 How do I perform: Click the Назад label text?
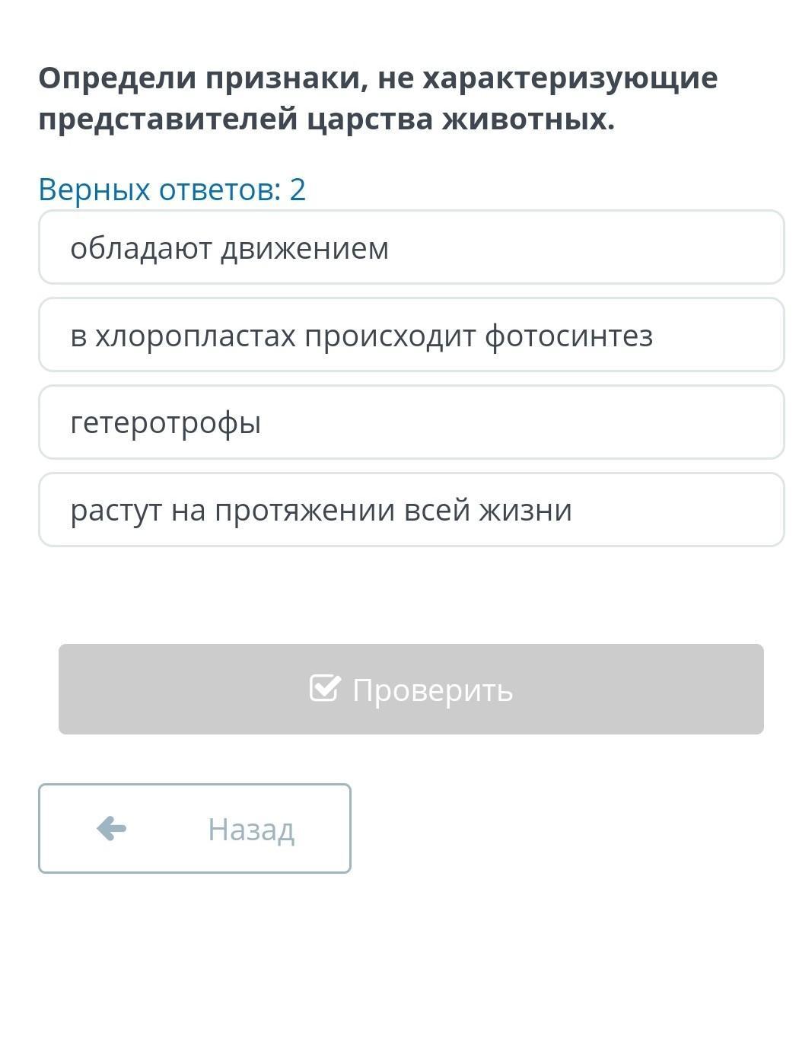click(251, 829)
